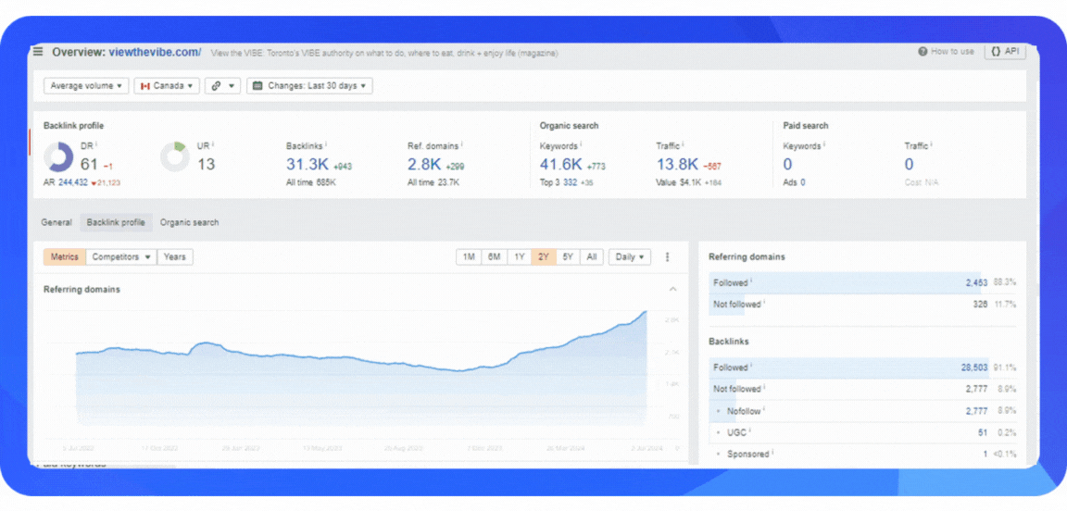Open the Backlinks 31.3K value
The image size is (1067, 511).
click(308, 164)
